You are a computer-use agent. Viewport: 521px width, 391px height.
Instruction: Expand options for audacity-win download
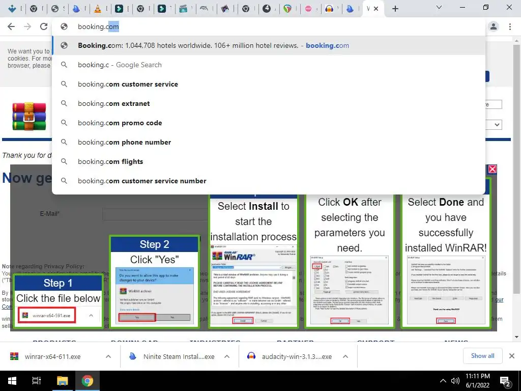(x=345, y=356)
